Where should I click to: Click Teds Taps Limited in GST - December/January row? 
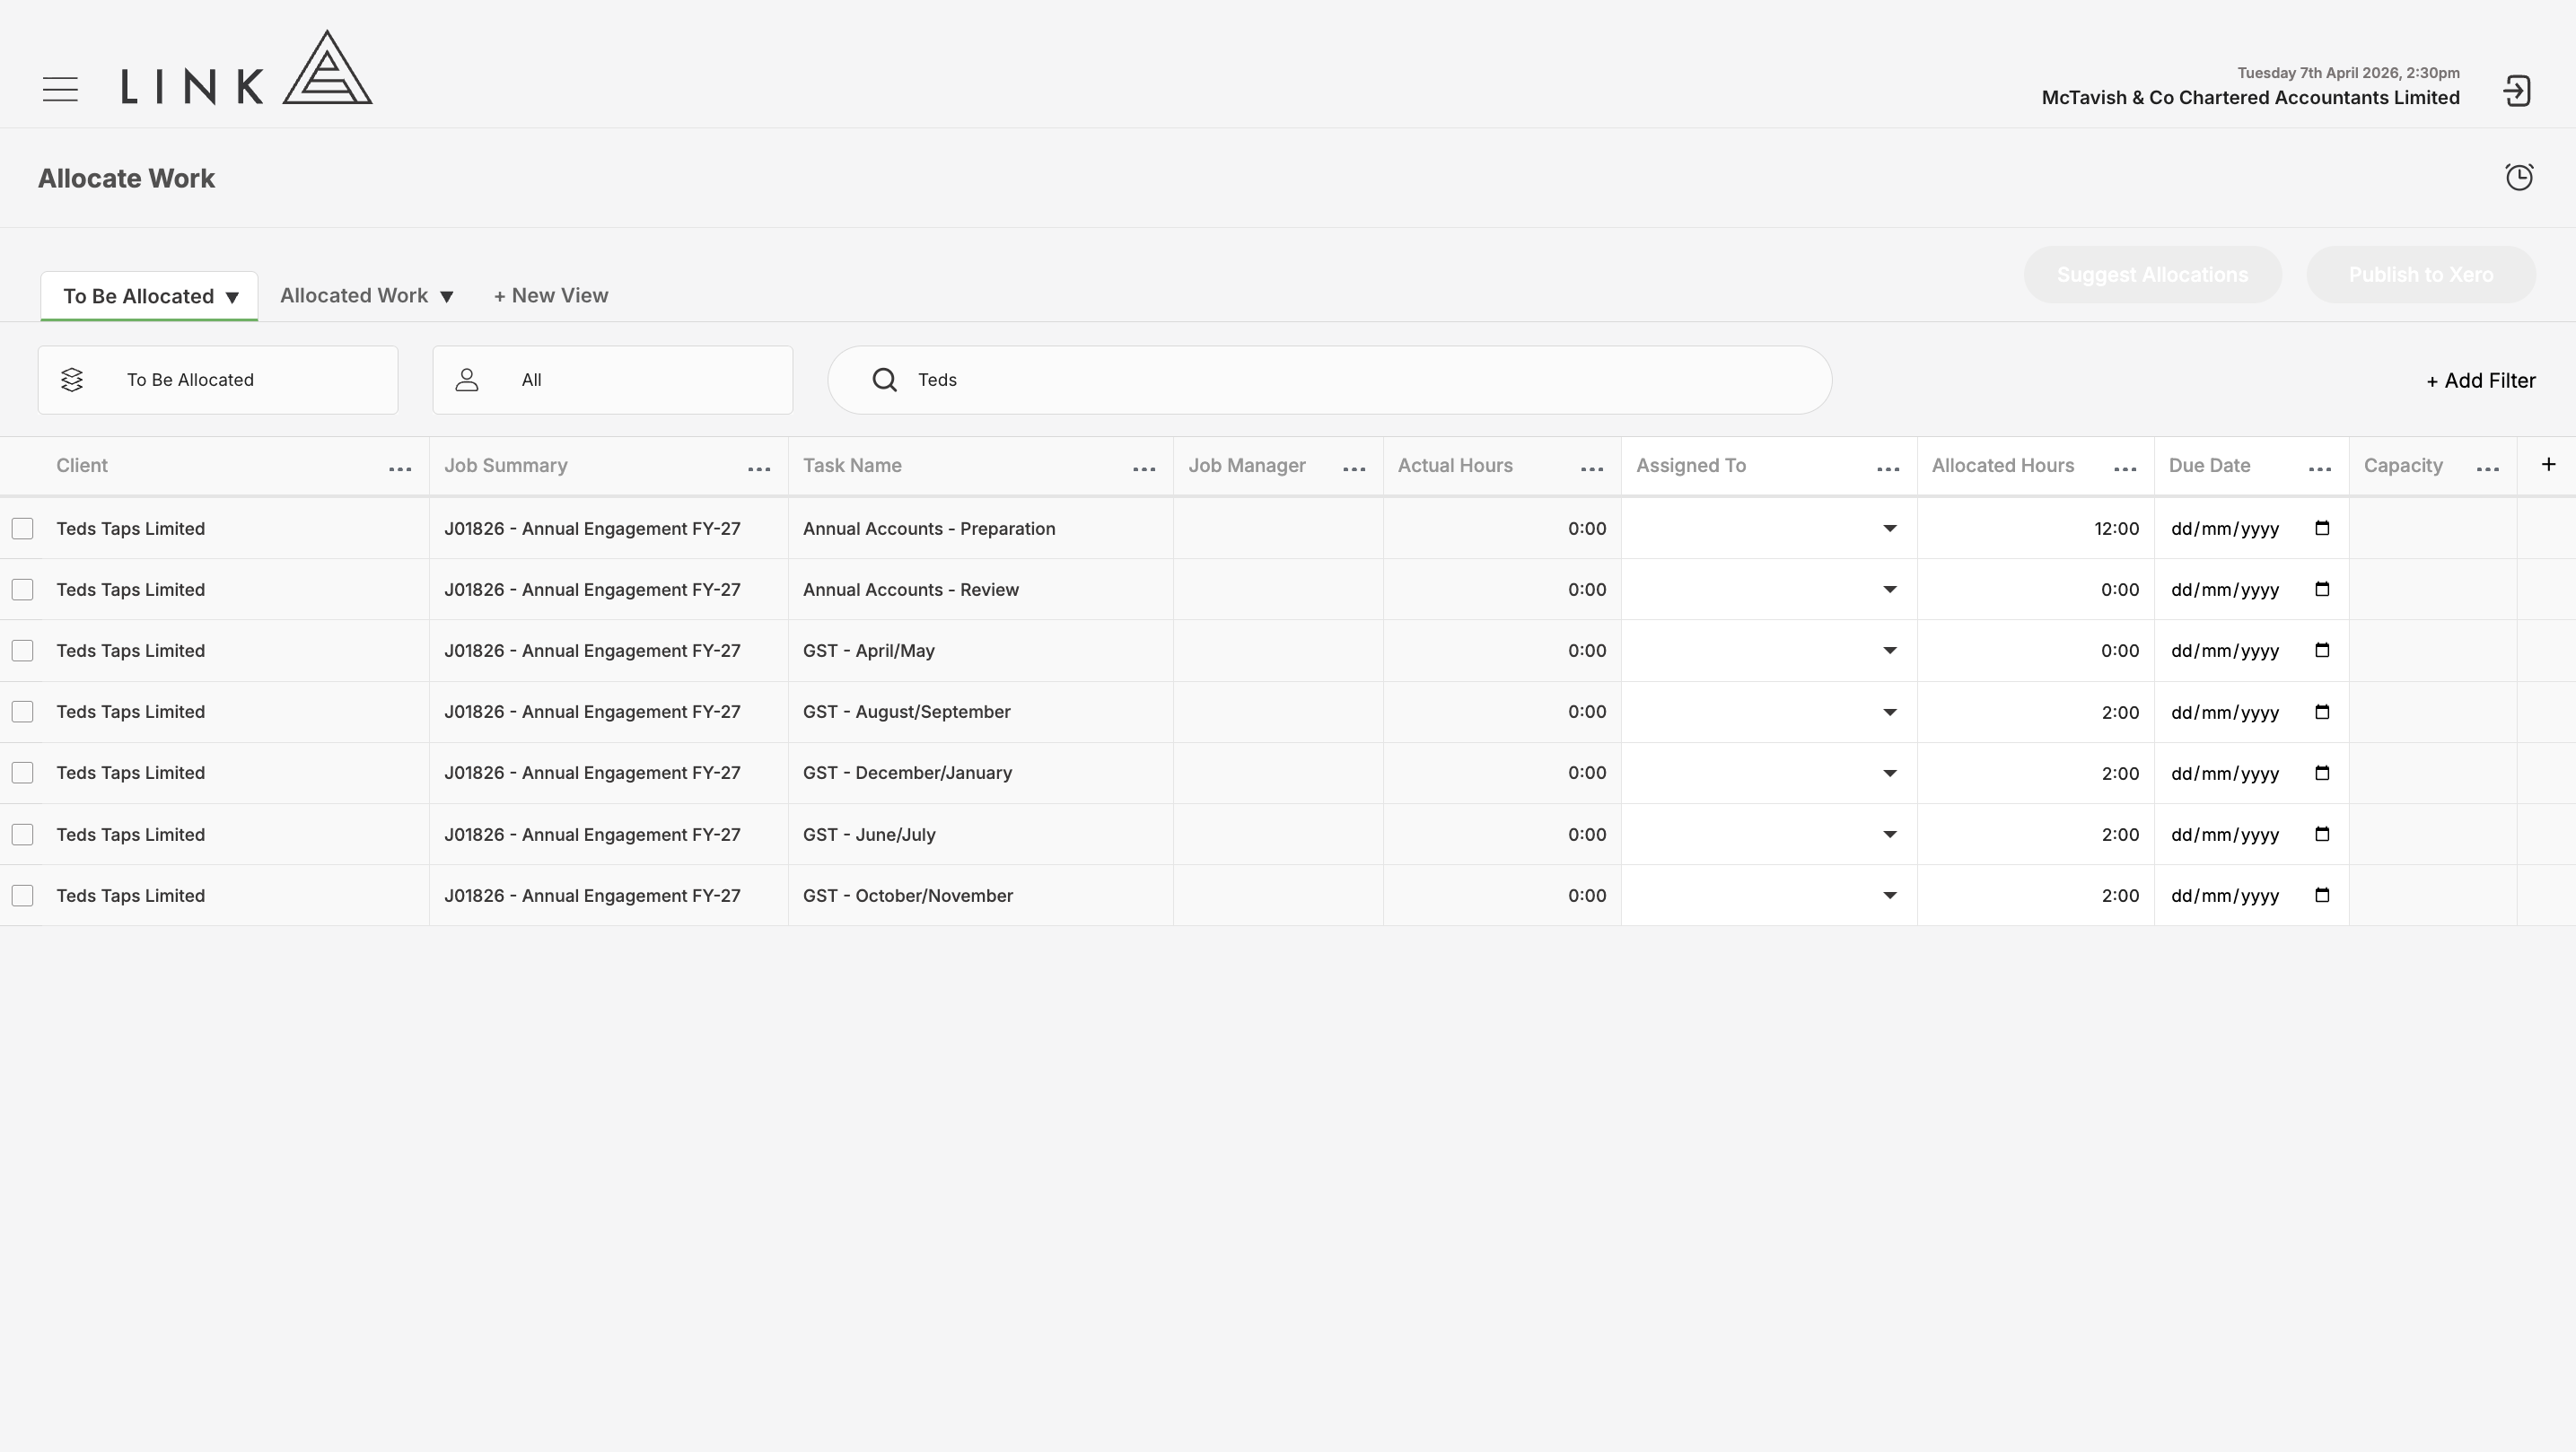130,773
